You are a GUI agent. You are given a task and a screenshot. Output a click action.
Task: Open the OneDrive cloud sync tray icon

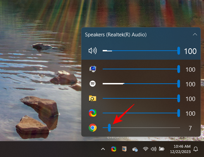pyautogui.click(x=135, y=149)
